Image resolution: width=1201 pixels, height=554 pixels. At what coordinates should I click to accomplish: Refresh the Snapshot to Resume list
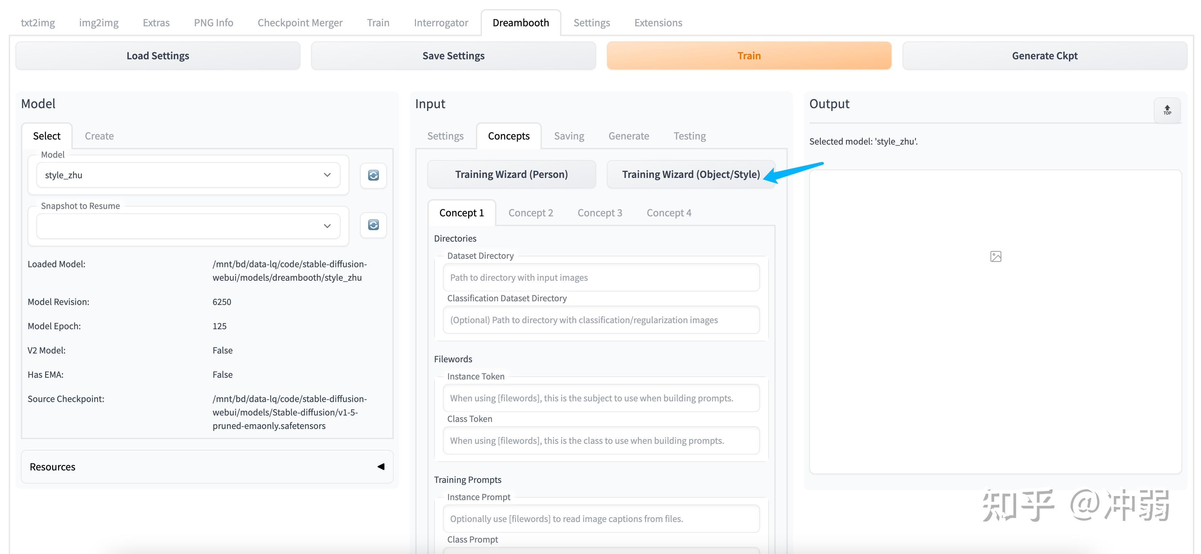pos(373,225)
